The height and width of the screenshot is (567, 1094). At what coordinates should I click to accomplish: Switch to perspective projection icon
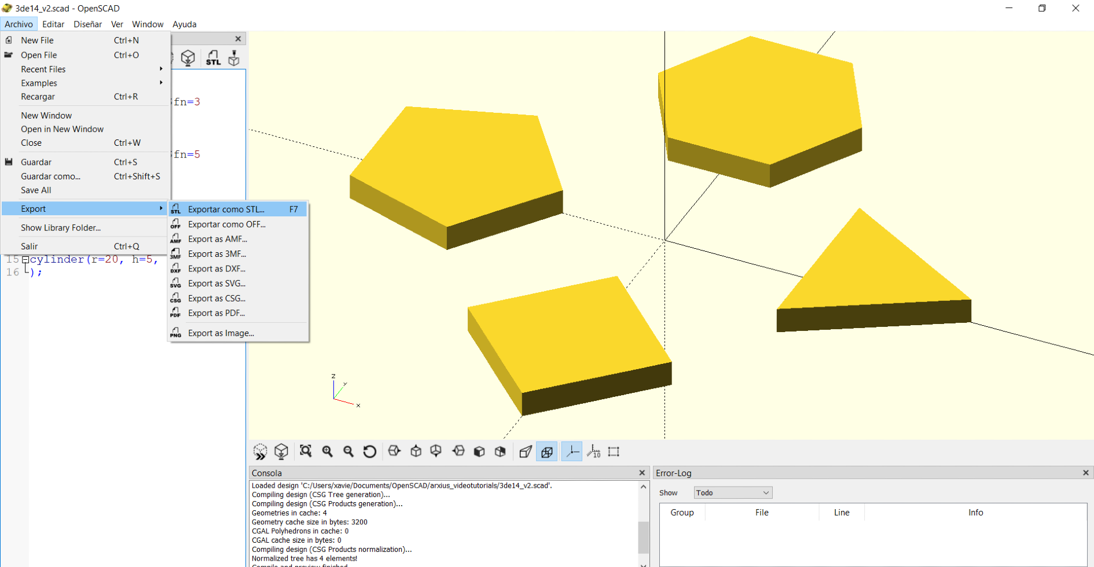[526, 451]
